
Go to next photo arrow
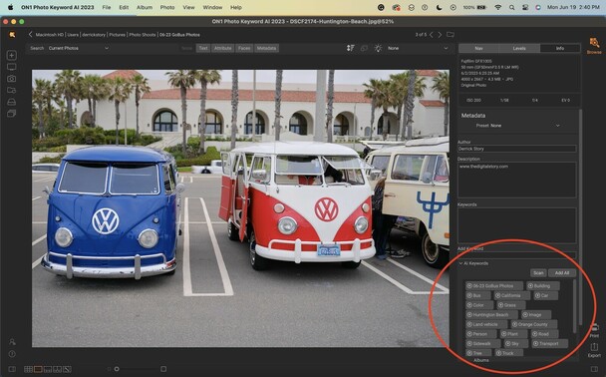tap(440, 35)
